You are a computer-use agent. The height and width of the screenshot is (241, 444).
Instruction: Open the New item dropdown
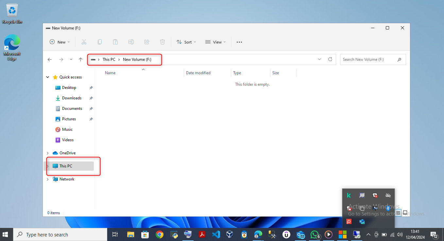coord(60,42)
